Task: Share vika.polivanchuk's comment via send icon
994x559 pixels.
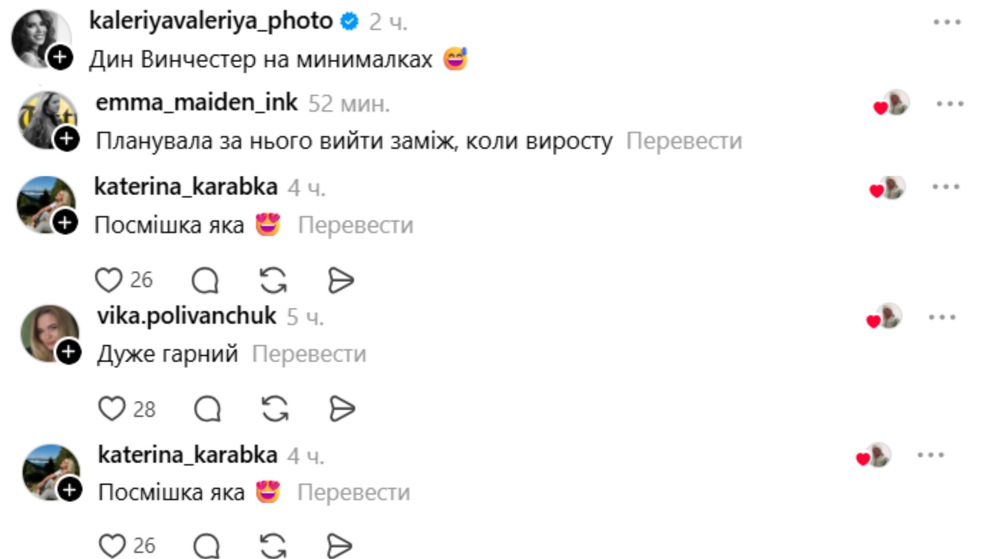Action: click(x=342, y=409)
